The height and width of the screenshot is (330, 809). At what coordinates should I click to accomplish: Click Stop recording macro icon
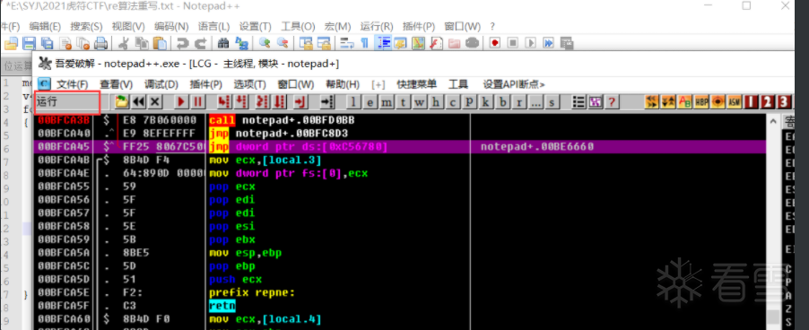coord(512,43)
